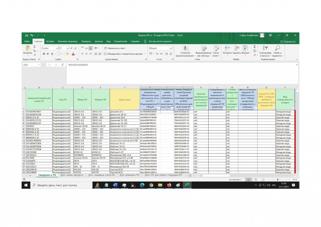Click the Поделиться share button
Screen dimensions: 321x227
point(288,41)
